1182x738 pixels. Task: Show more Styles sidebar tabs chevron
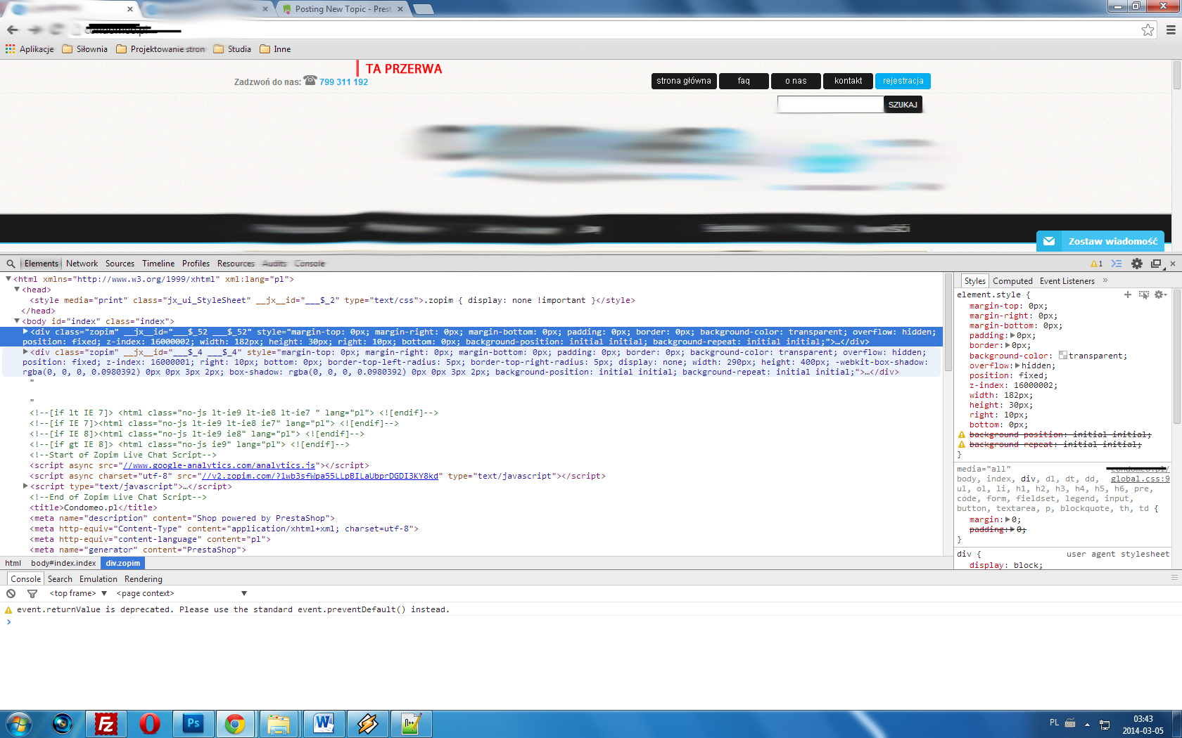(1105, 280)
